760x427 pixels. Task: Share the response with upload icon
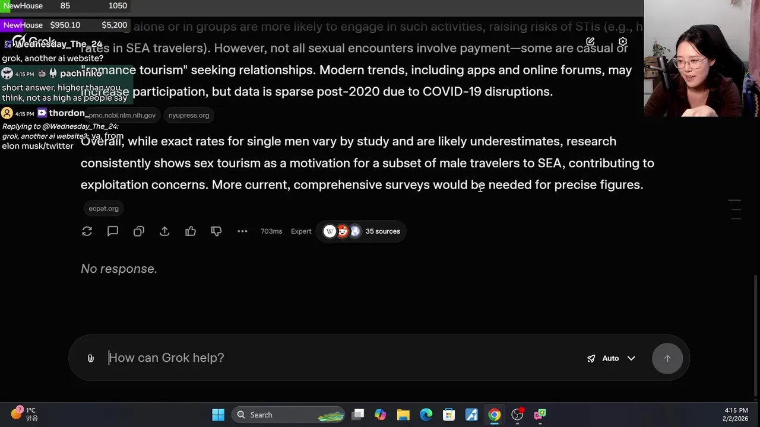(164, 231)
